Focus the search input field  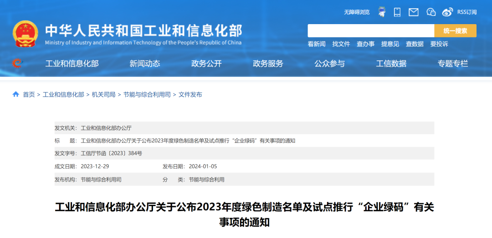(x=370, y=31)
